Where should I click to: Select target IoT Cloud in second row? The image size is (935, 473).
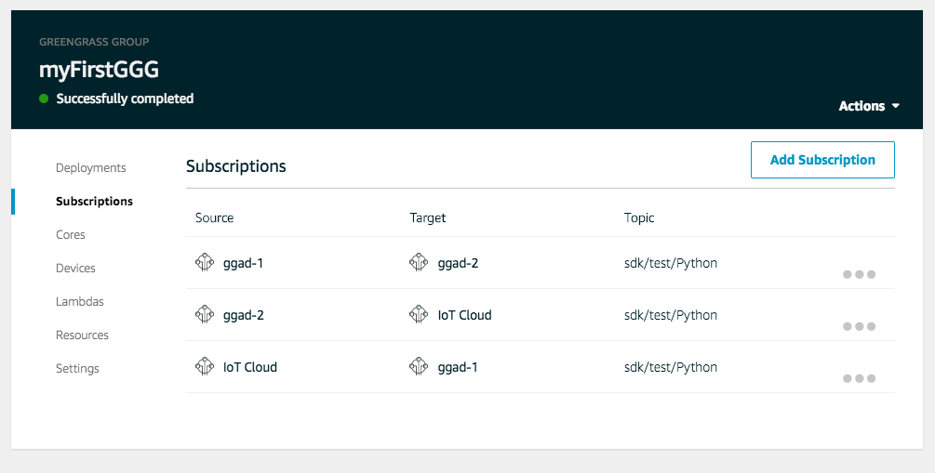click(x=464, y=315)
